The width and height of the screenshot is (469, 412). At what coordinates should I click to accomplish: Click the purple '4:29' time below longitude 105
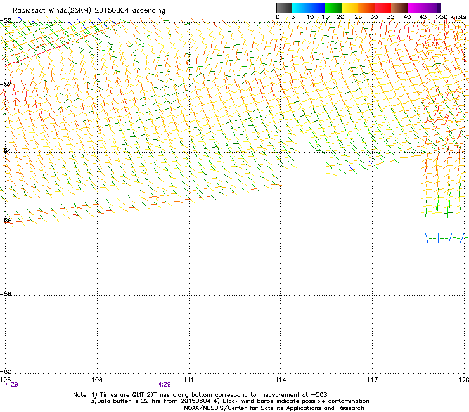(12, 385)
